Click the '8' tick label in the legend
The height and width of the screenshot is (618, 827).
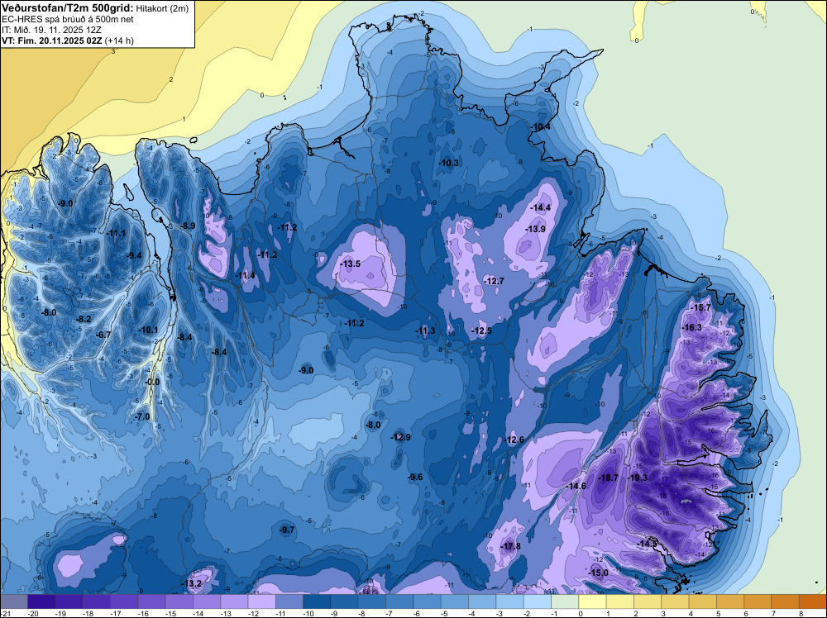[x=800, y=613]
